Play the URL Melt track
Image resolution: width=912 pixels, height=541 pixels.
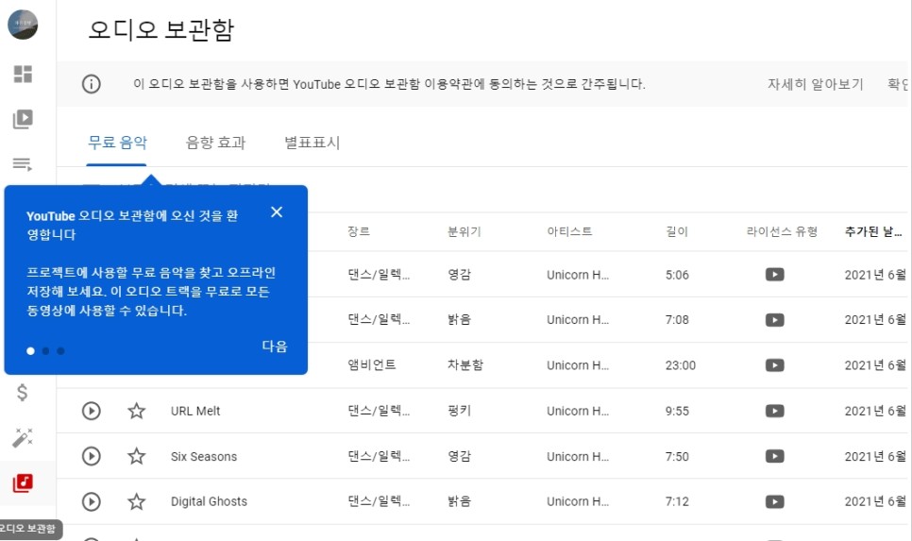tap(92, 411)
